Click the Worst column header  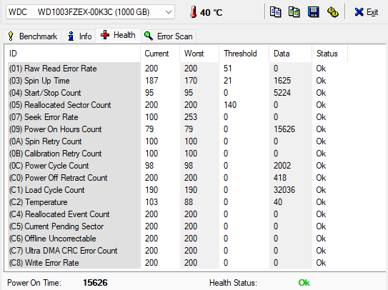click(x=199, y=54)
